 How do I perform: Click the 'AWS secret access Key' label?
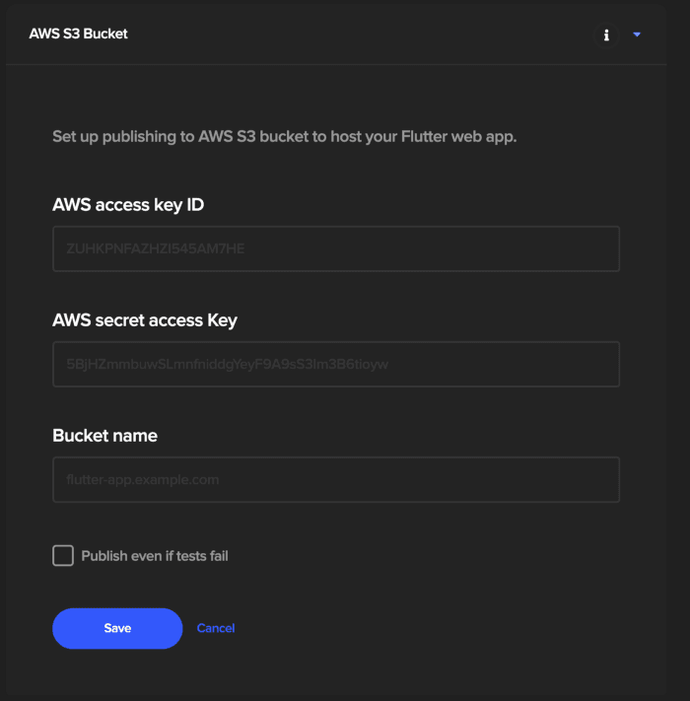145,320
